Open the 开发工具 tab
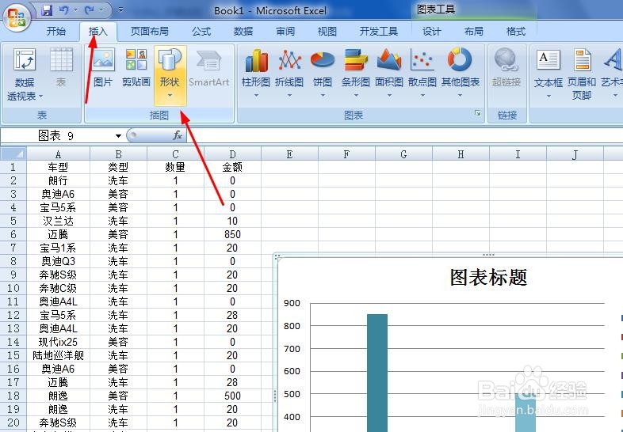The width and height of the screenshot is (623, 432). click(378, 32)
